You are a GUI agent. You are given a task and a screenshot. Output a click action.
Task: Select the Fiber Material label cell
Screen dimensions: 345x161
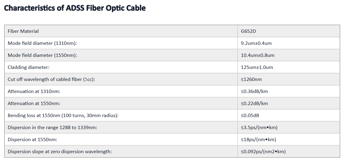pyautogui.click(x=121, y=31)
